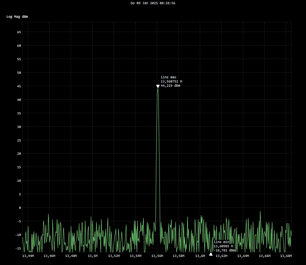Click the 25 dBm y-axis label
The height and width of the screenshot is (265, 306).
(x=19, y=140)
